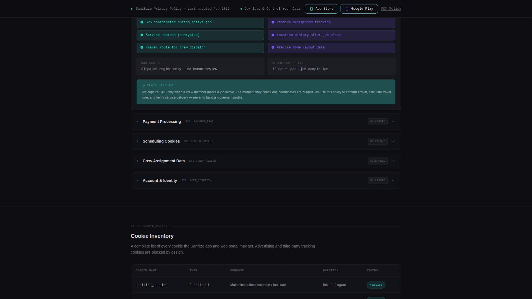Click the phone icon in Google Play button
The width and height of the screenshot is (532, 299).
click(x=347, y=9)
